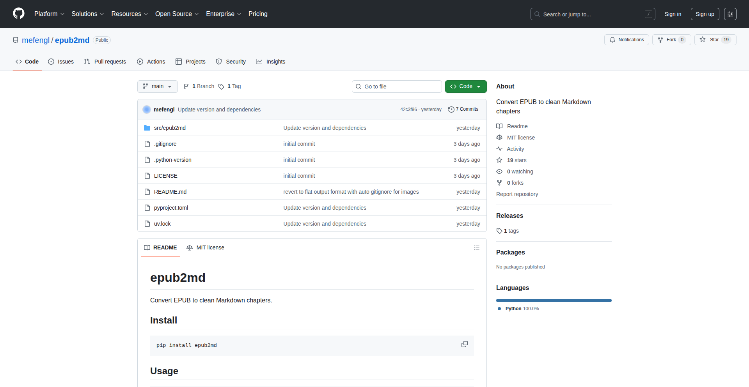Open the green Code dropdown

coord(465,87)
